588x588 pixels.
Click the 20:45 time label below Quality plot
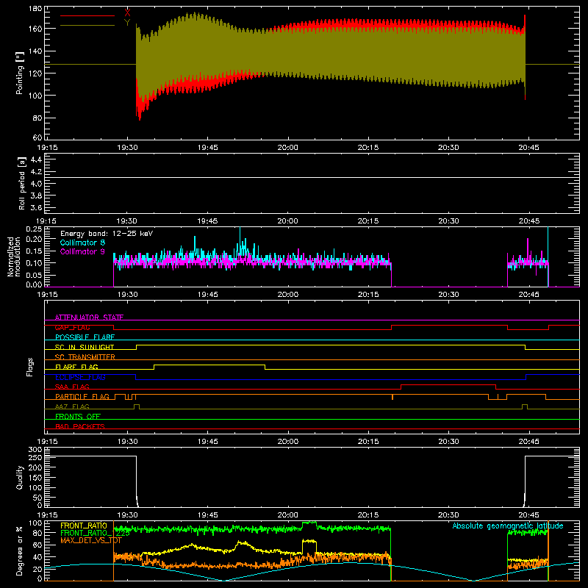pyautogui.click(x=528, y=515)
